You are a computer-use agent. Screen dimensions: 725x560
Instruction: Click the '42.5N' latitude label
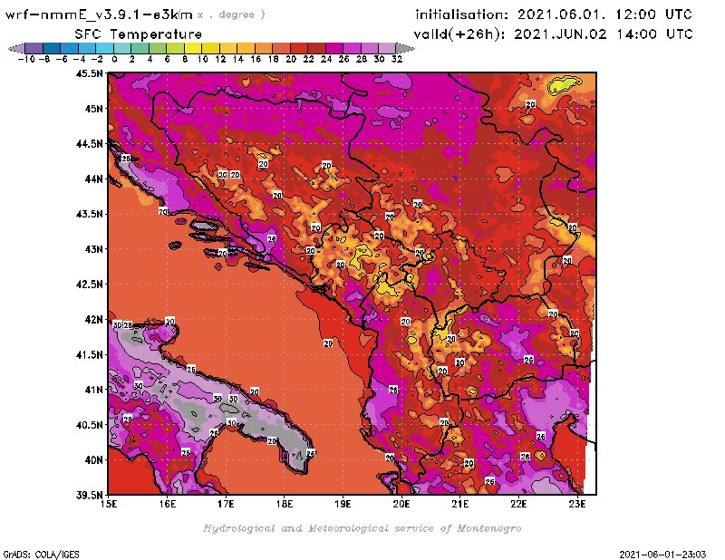(89, 285)
